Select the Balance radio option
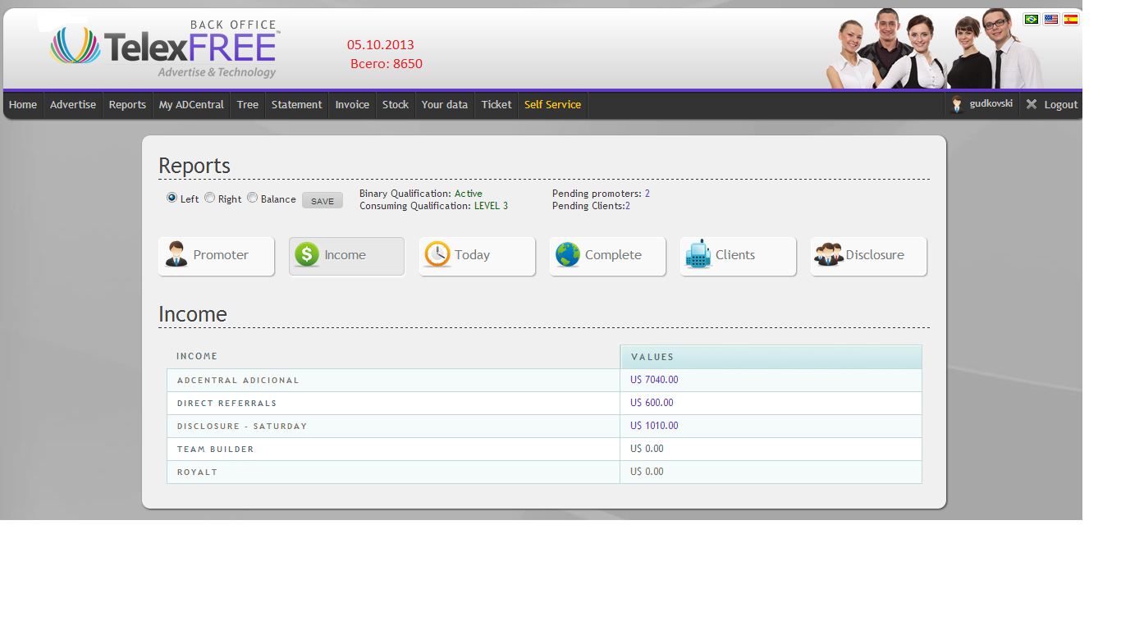 click(x=252, y=198)
